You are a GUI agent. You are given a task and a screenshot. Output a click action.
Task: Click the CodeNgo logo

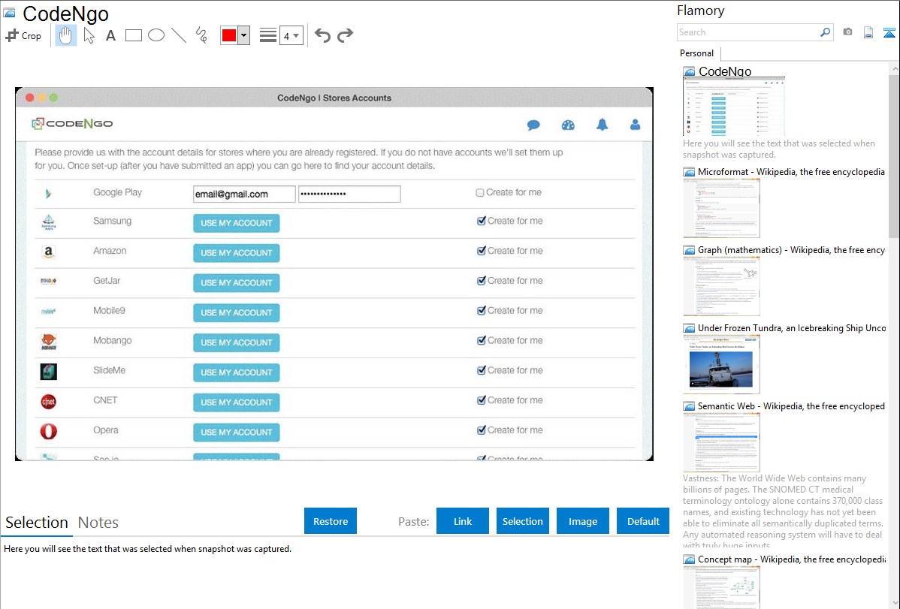(x=72, y=123)
